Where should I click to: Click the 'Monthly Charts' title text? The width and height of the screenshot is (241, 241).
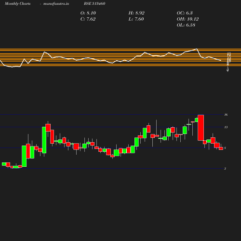tap(18, 3)
